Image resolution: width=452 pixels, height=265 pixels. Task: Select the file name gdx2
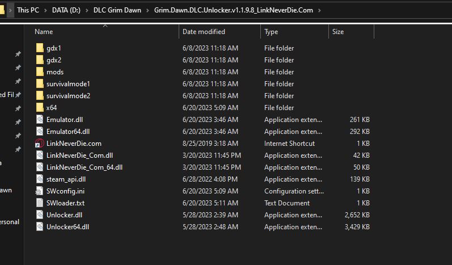[54, 60]
